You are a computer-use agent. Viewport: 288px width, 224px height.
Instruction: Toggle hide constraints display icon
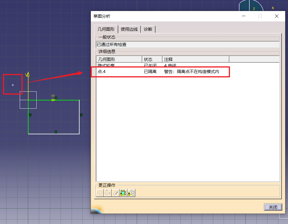[123, 193]
